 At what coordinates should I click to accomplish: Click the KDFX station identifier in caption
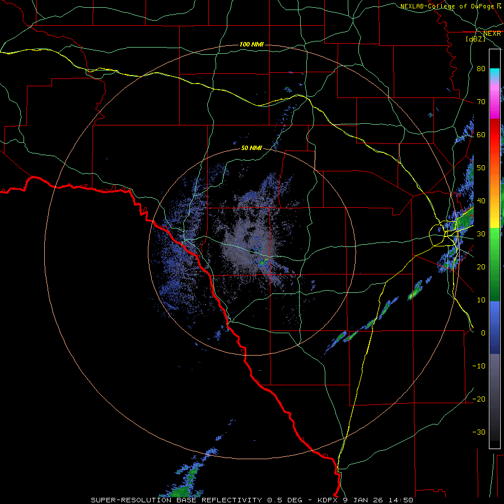328,500
